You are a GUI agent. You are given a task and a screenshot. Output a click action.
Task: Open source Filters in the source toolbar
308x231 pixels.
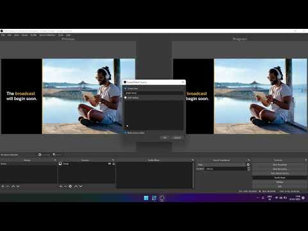tap(57, 155)
